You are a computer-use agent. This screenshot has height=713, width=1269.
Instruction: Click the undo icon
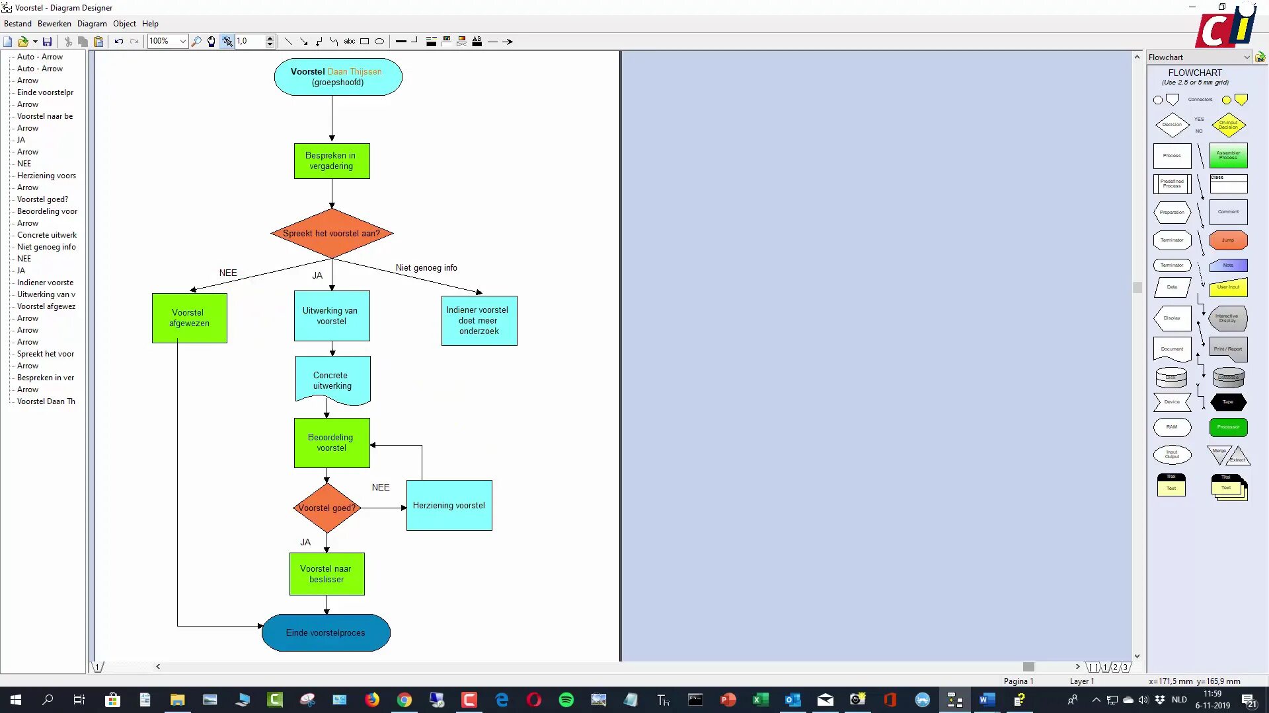[x=119, y=42]
